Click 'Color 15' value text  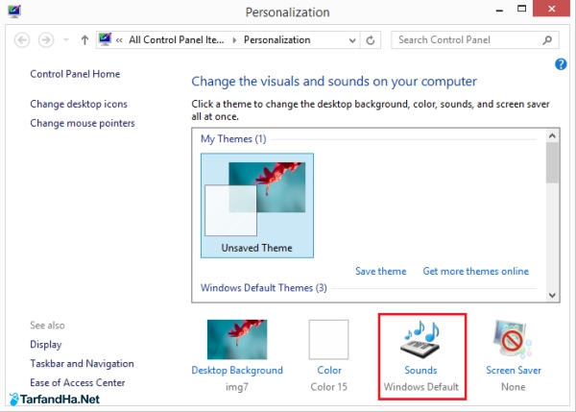[x=328, y=387]
